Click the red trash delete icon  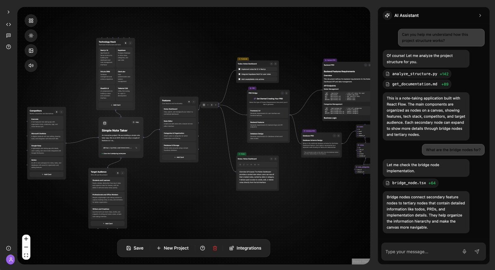(215, 248)
